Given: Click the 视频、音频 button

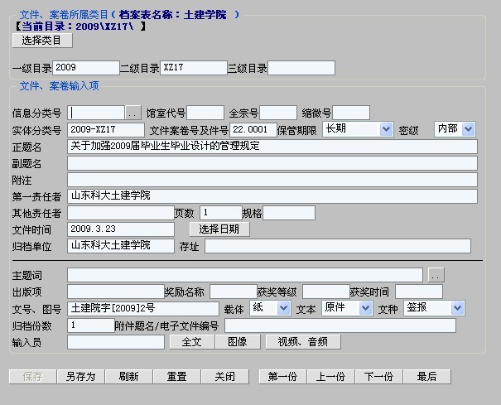Looking at the screenshot, I should (x=303, y=342).
